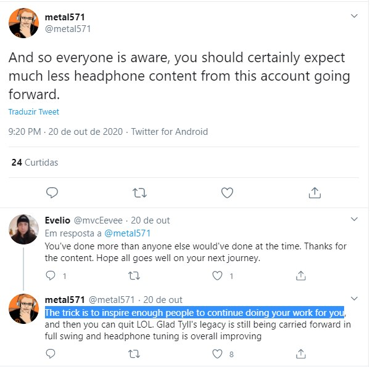Click metal571's profile avatar at top
Screen dimensions: 370x367
(x=23, y=23)
